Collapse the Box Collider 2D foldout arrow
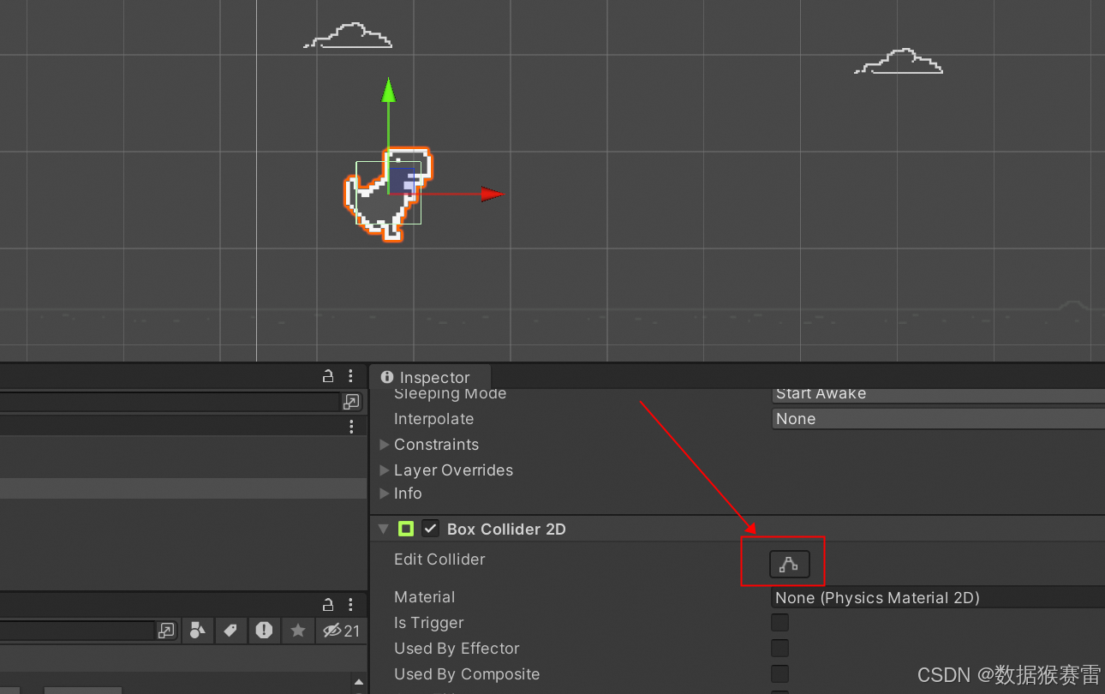1105x694 pixels. pyautogui.click(x=383, y=529)
